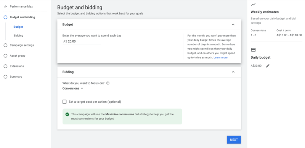
Task: Click the daily budget amount field
Action: [82, 41]
